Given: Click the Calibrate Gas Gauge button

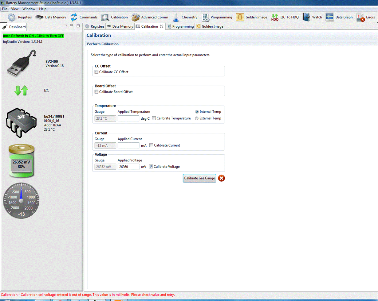Looking at the screenshot, I should pyautogui.click(x=199, y=178).
